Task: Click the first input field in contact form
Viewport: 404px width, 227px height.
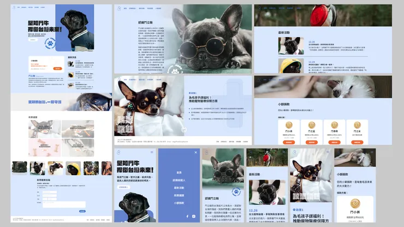Action: 50,192
